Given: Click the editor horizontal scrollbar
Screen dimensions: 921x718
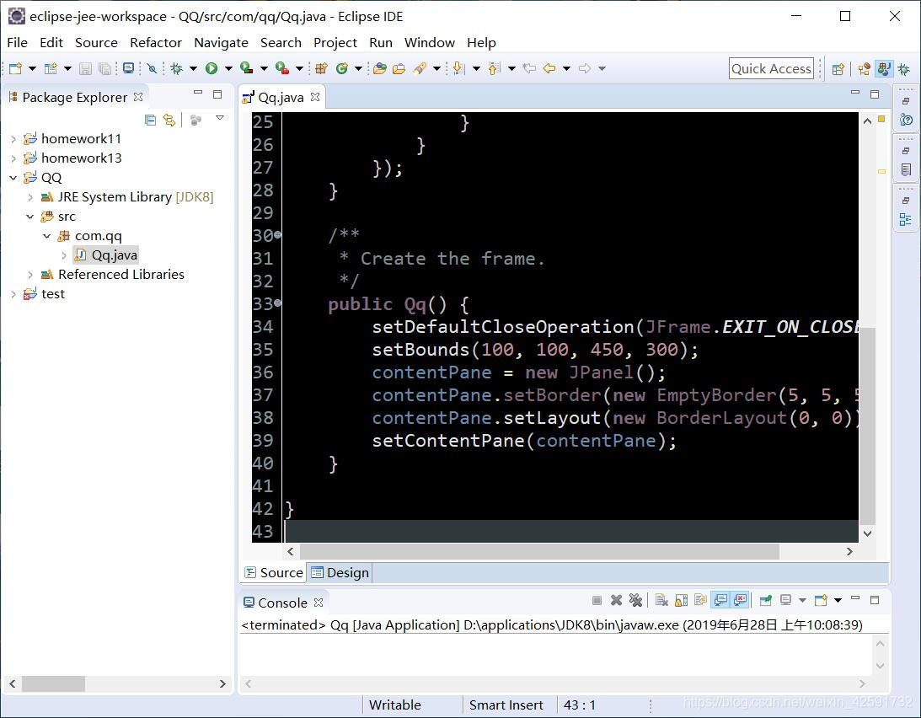Looking at the screenshot, I should [539, 552].
